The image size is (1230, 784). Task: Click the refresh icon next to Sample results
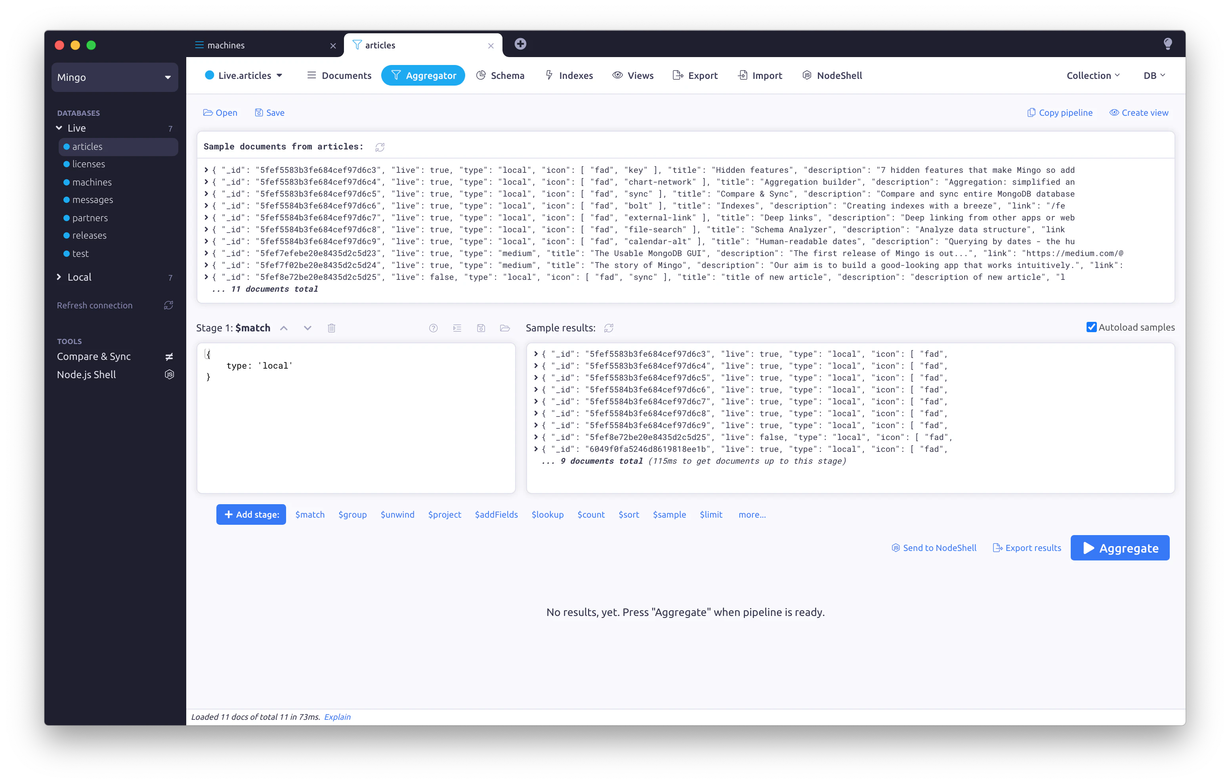pyautogui.click(x=608, y=328)
